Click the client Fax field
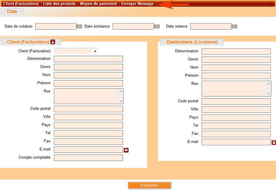The height and width of the screenshot is (190, 276). tap(88, 141)
